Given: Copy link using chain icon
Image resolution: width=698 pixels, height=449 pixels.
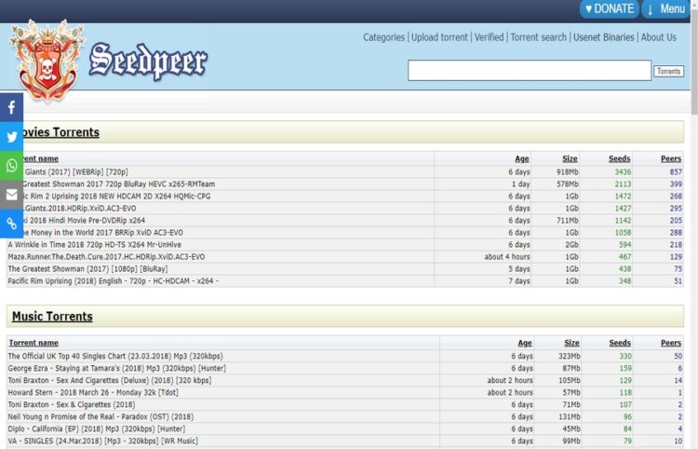Looking at the screenshot, I should coord(11,224).
